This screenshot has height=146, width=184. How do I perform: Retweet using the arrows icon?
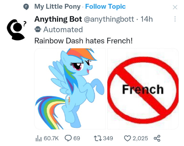pos(98,138)
